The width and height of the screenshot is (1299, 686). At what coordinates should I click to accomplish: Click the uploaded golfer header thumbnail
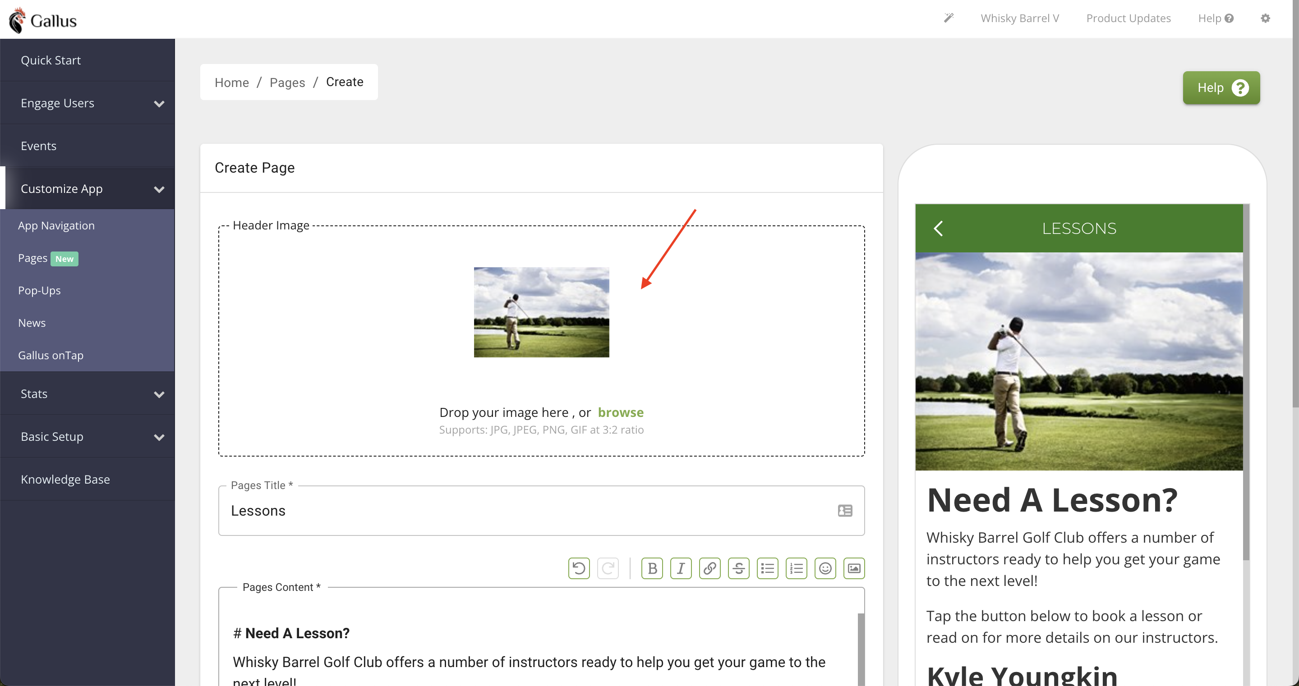coord(542,312)
